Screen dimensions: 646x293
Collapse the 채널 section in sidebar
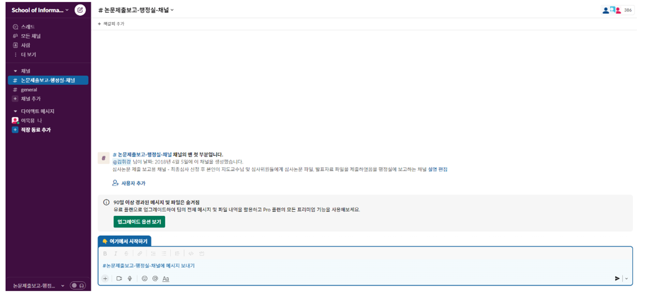15,71
